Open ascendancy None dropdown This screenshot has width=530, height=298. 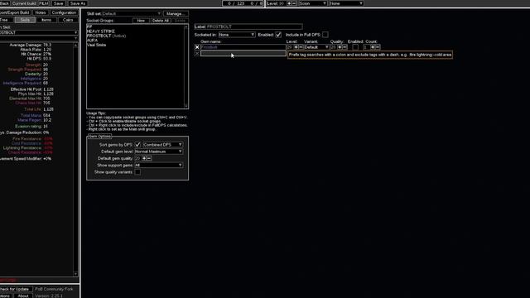346,3
